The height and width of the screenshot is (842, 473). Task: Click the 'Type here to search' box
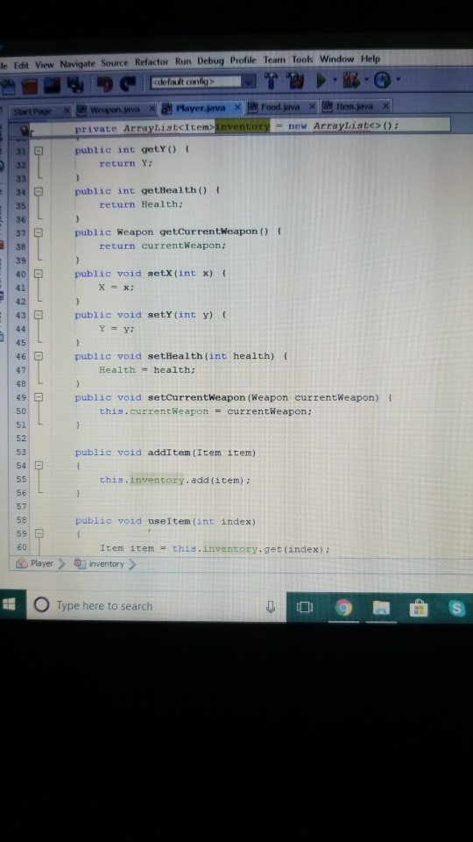click(156, 606)
